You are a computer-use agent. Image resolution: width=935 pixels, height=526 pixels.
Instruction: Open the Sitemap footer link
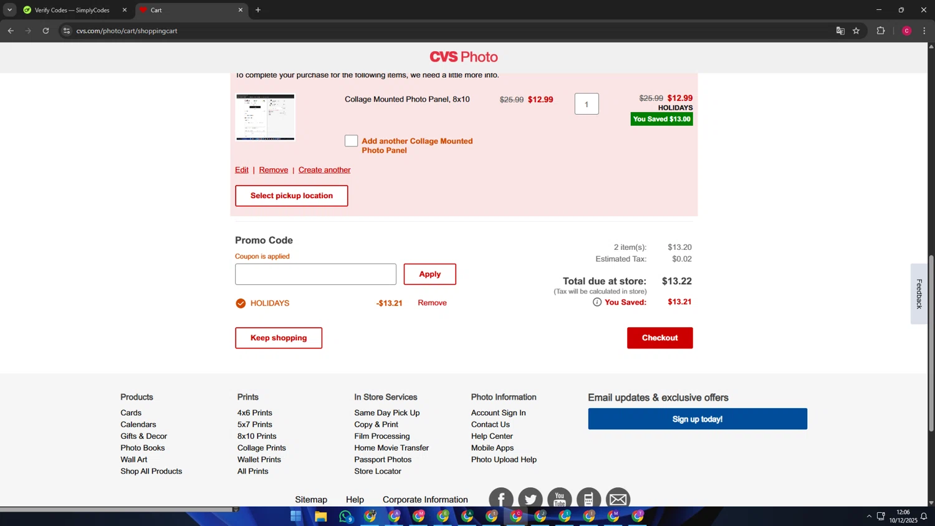click(311, 500)
